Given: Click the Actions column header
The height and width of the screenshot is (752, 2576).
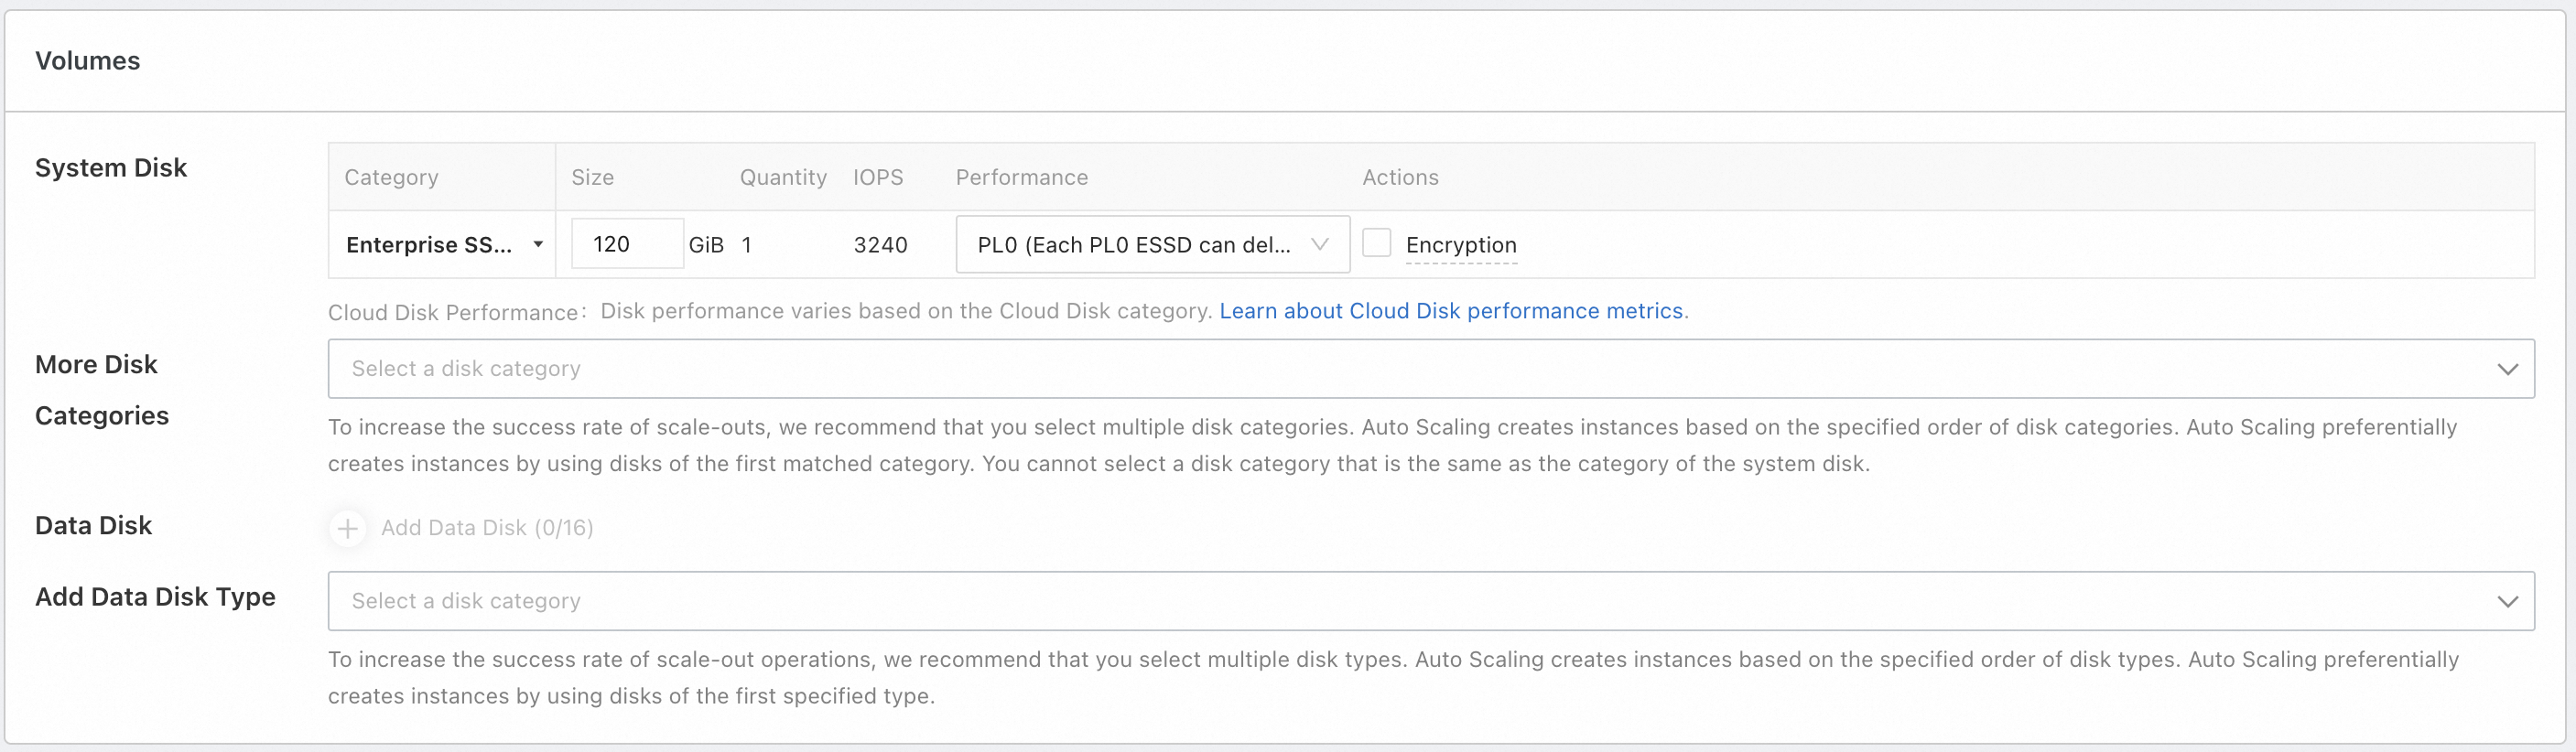Looking at the screenshot, I should point(1400,177).
